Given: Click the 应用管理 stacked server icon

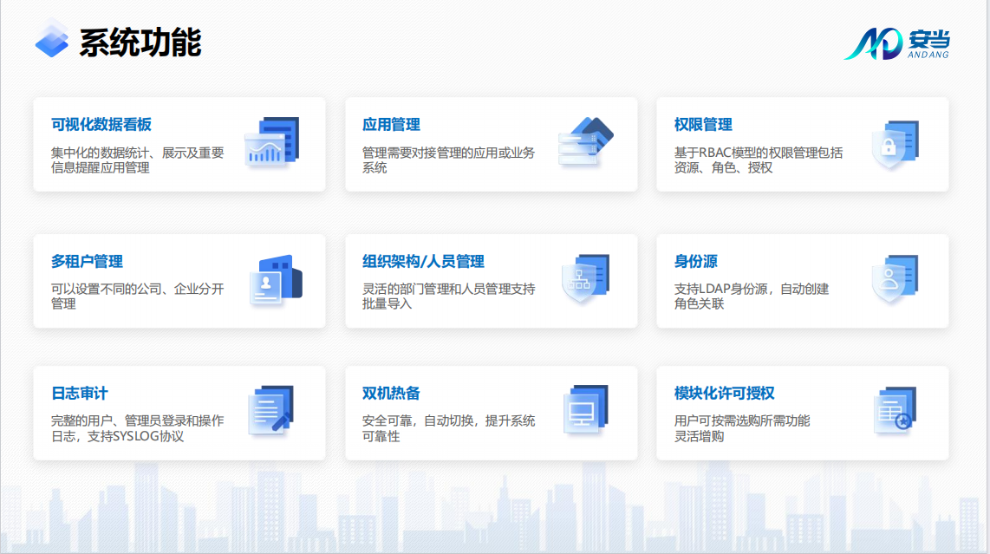Looking at the screenshot, I should [x=586, y=142].
